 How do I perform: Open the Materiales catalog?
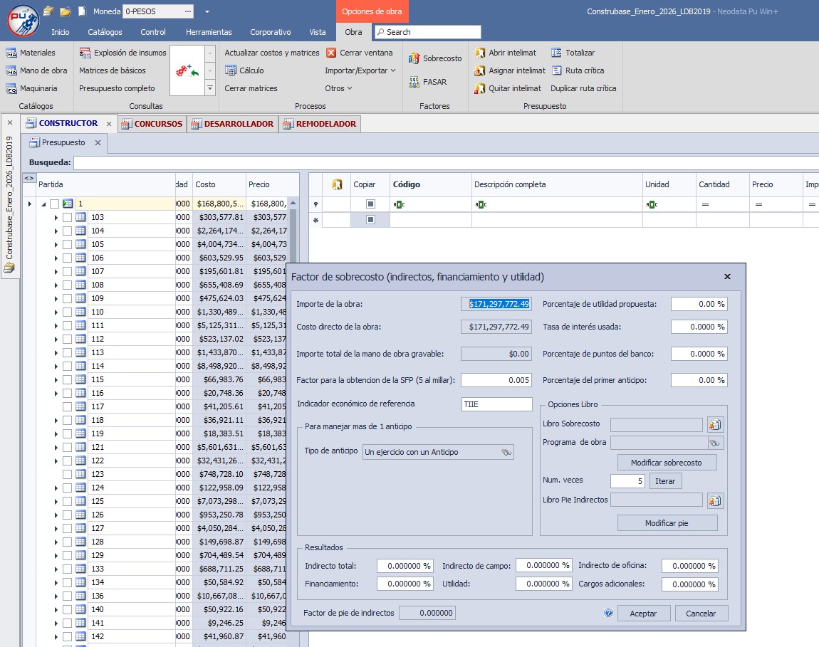(31, 53)
